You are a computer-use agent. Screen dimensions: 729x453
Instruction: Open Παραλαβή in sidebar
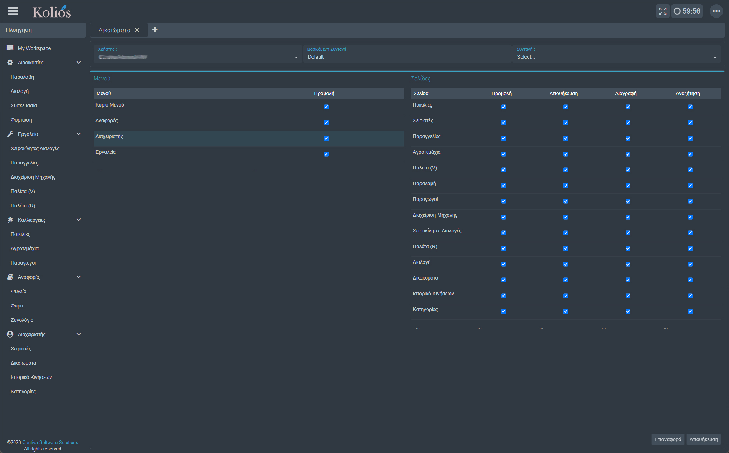[x=22, y=77]
